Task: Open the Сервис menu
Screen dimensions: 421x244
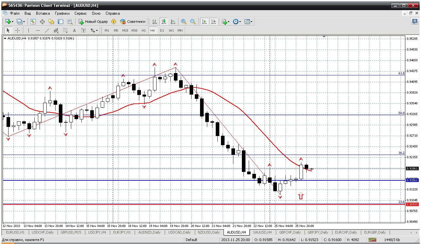Action: [80, 13]
